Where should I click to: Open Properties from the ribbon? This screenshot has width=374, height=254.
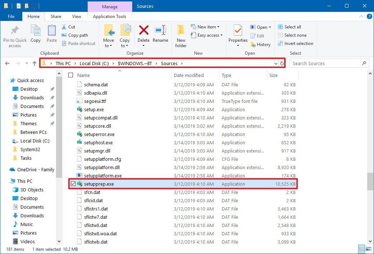(x=237, y=33)
